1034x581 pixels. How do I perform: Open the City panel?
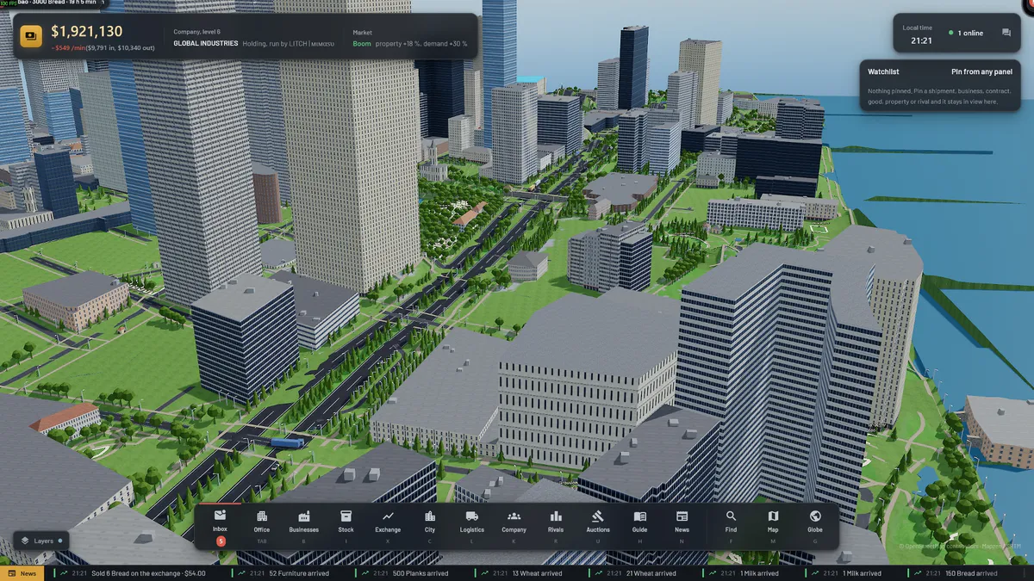click(x=430, y=526)
